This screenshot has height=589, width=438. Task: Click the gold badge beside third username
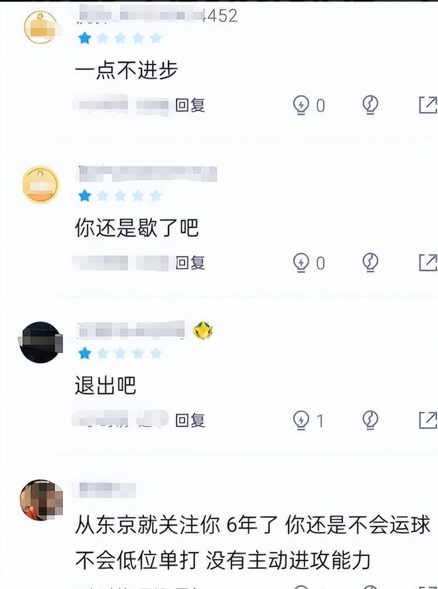pos(202,330)
